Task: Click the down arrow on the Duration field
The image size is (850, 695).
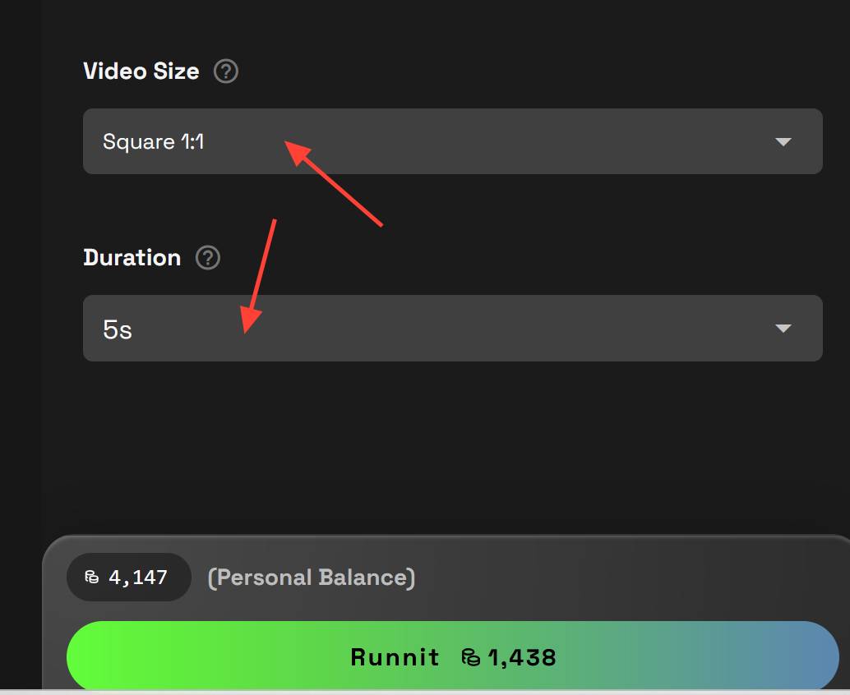Action: pyautogui.click(x=783, y=329)
